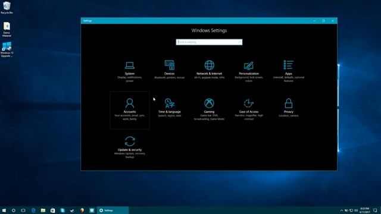
Task: Launch Microsoft Edge from the taskbar
Action: point(33,210)
